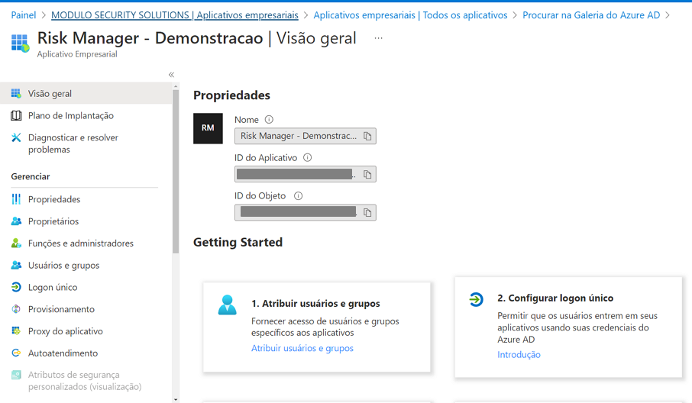Screen dimensions: 692x403
Task: Navigate to Painel breadcrumb
Action: [24, 15]
